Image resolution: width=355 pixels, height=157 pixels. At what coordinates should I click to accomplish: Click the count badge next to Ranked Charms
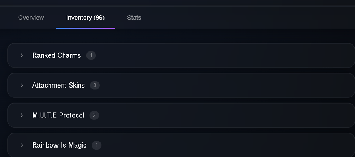click(x=91, y=55)
